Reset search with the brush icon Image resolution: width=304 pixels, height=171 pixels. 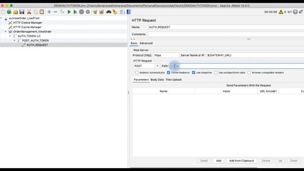[x=115, y=12]
